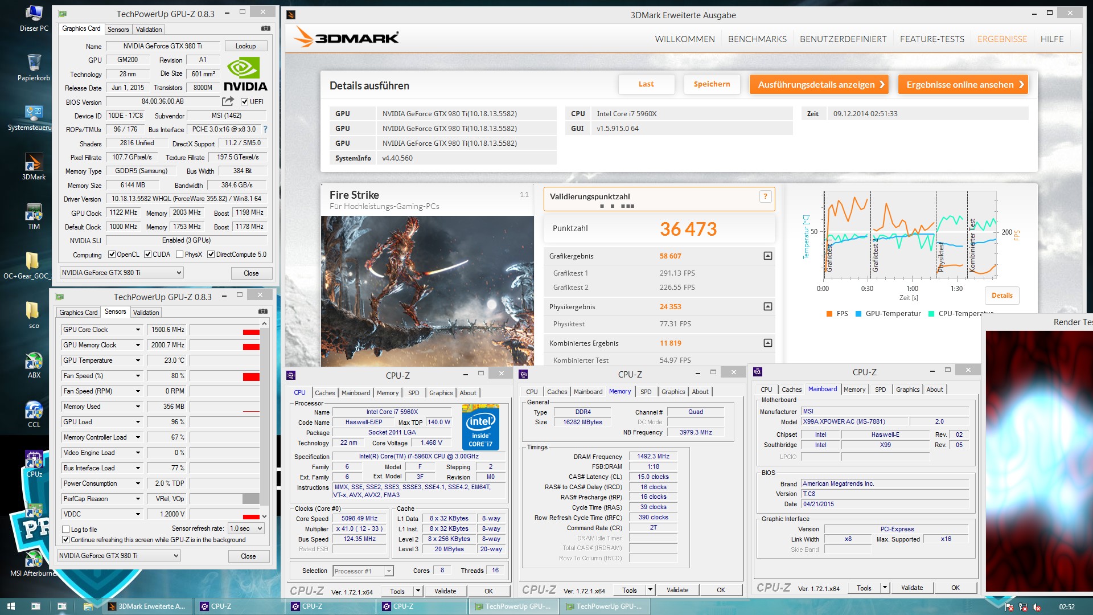Click Fire Strike preview thumbnail
1093x615 pixels.
tap(428, 291)
